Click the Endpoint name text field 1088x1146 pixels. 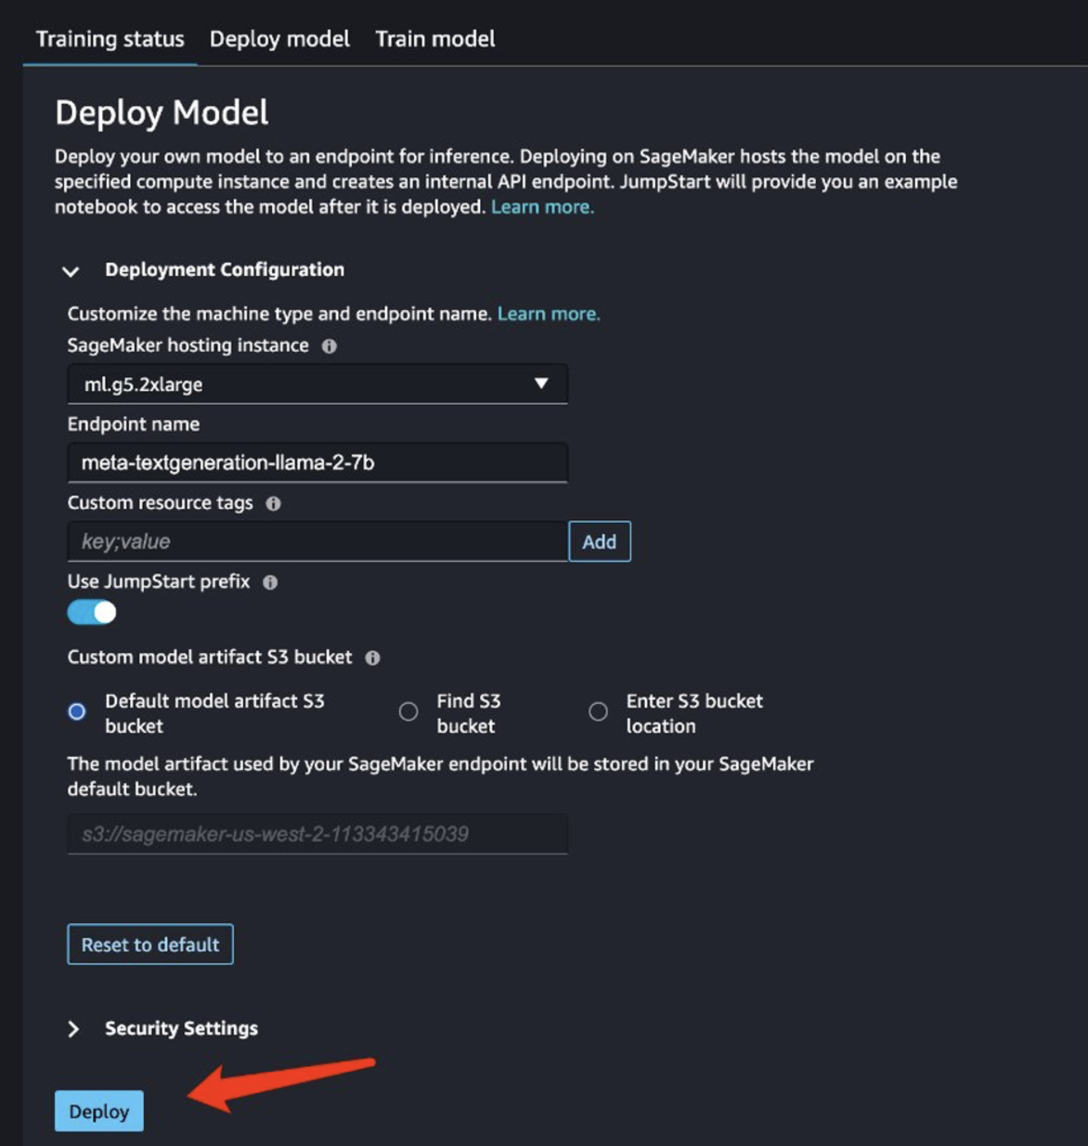pyautogui.click(x=317, y=462)
